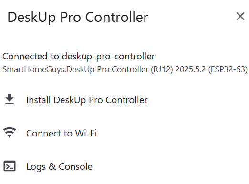Select Install DeskUp Pro Controller option
The image size is (249, 184).
tap(124, 100)
